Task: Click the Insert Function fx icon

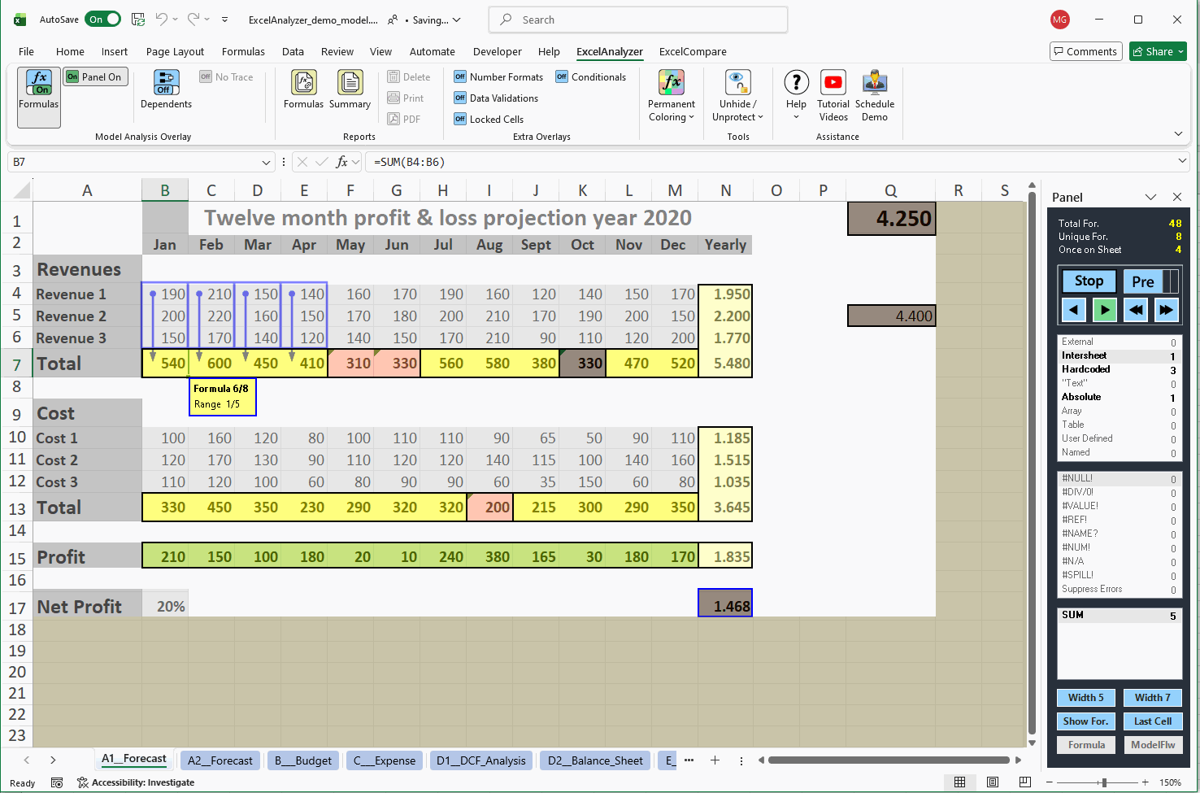Action: click(x=342, y=162)
